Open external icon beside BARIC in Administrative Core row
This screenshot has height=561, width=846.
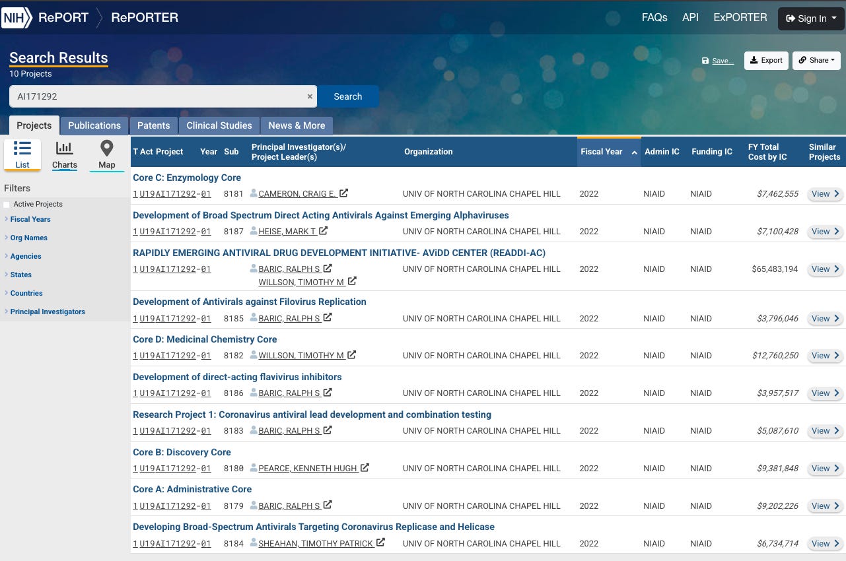328,506
